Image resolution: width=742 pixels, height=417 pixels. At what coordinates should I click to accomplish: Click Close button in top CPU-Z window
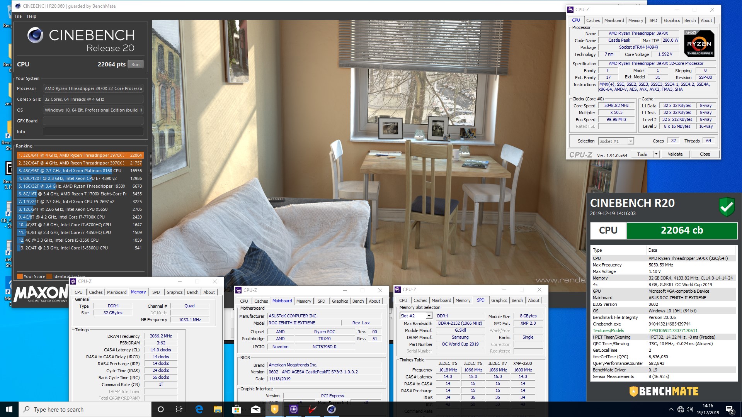pyautogui.click(x=705, y=154)
